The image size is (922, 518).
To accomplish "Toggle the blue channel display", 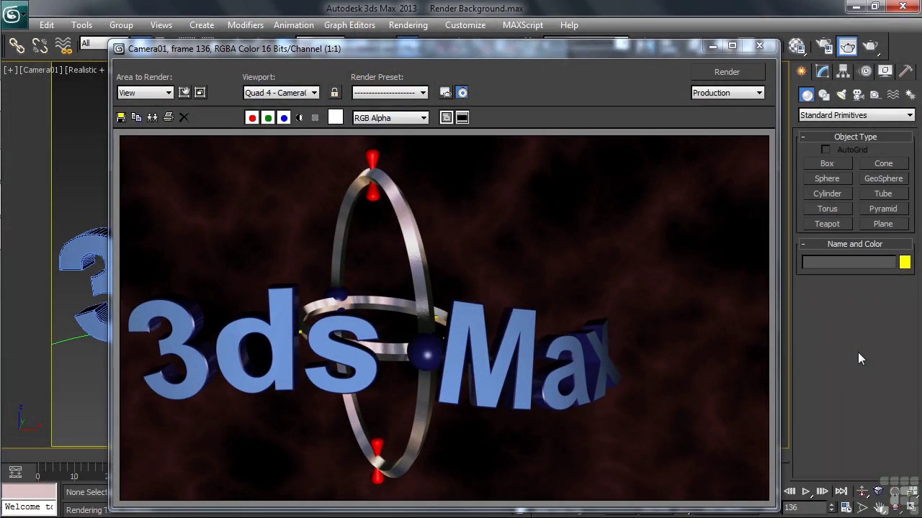I will click(284, 118).
